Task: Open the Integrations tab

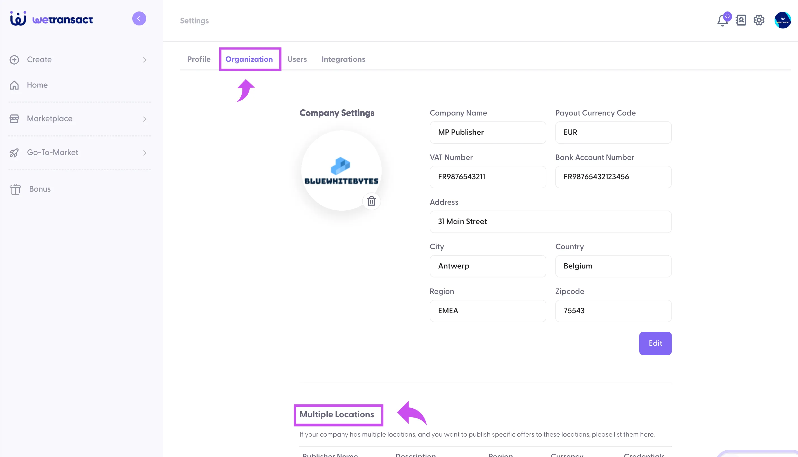Action: coord(343,59)
